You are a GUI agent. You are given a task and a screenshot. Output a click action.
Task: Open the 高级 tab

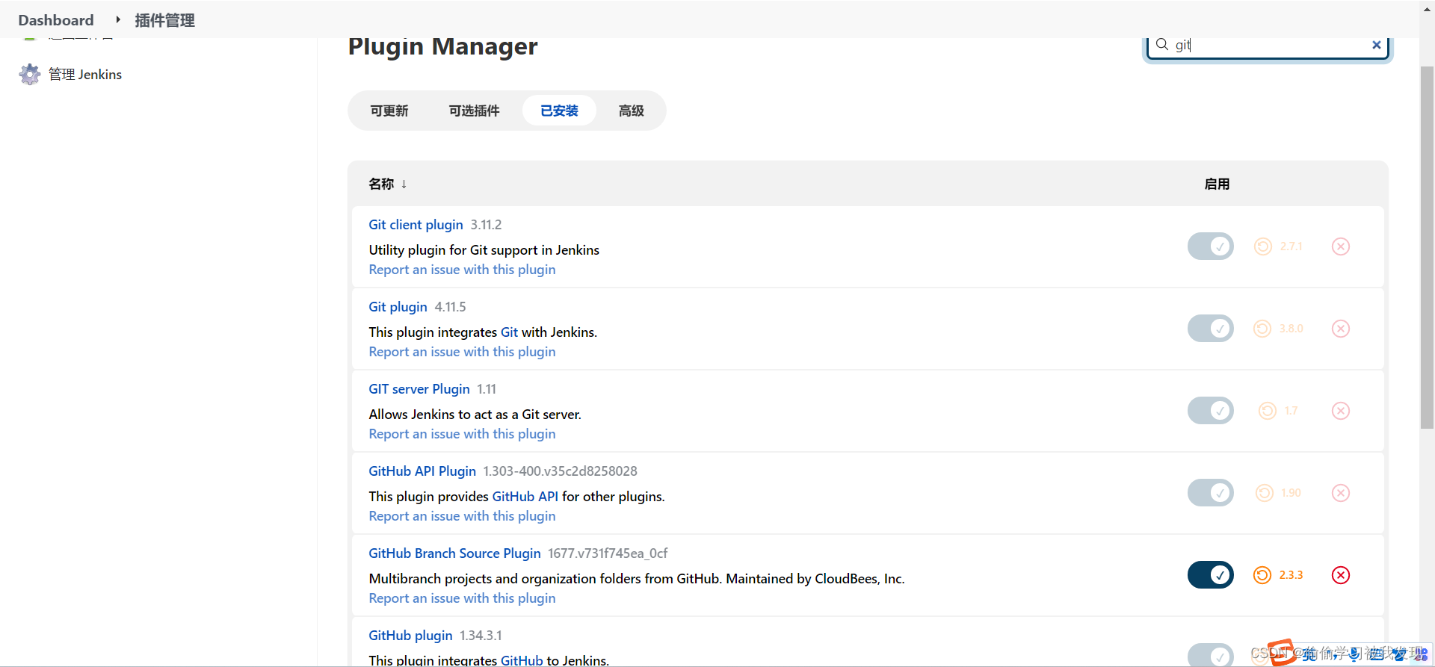[631, 111]
